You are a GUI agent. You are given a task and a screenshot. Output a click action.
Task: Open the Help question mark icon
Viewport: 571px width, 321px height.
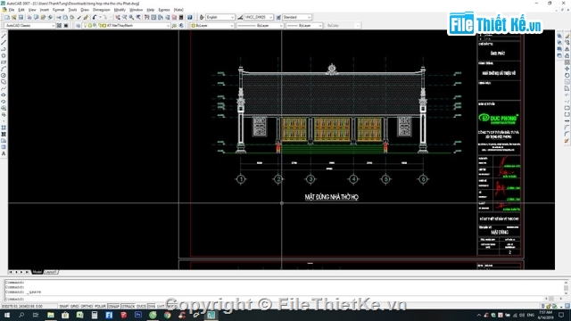tap(190, 17)
